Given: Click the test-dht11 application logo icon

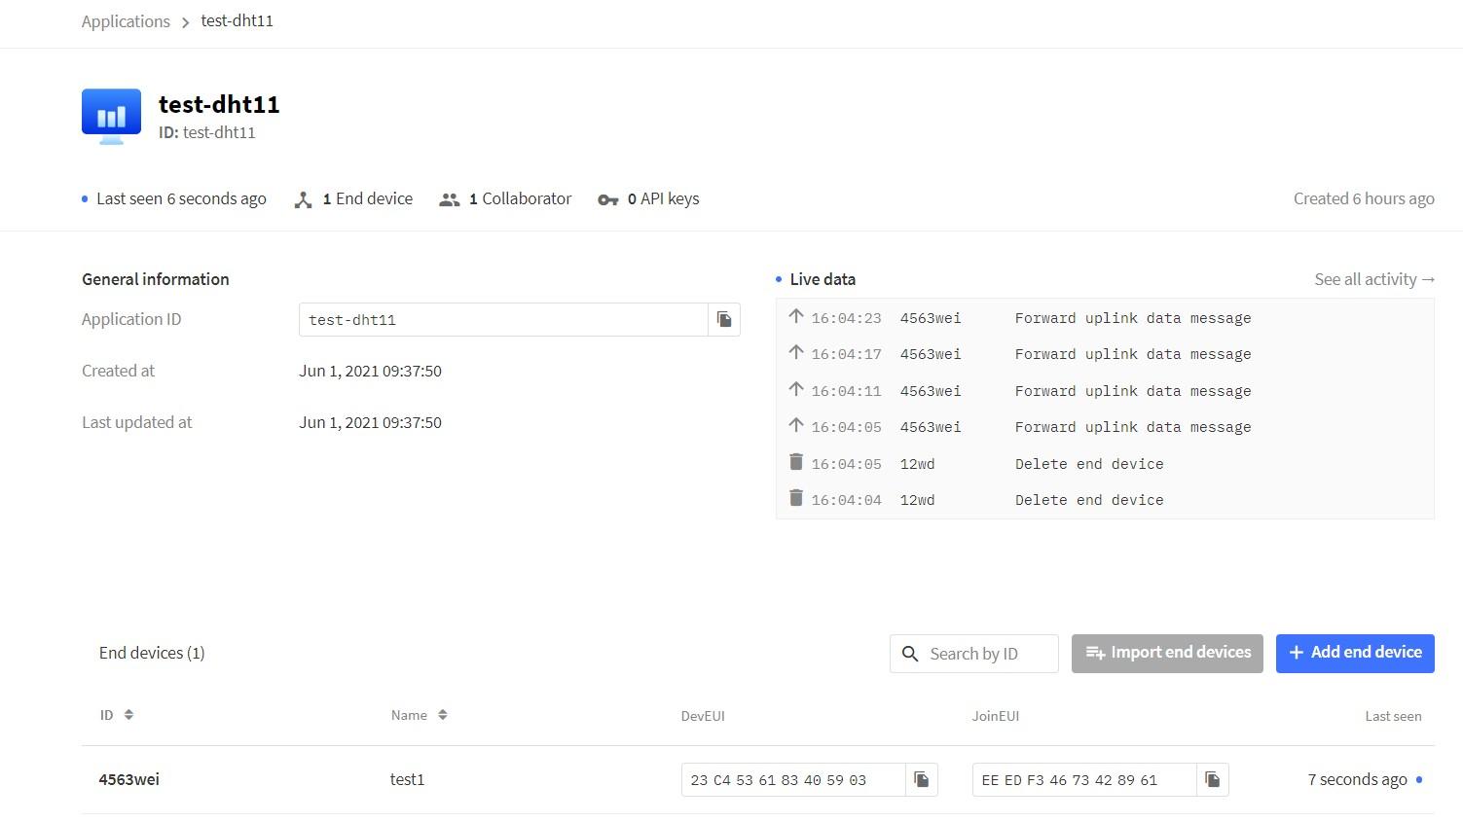Looking at the screenshot, I should [110, 116].
